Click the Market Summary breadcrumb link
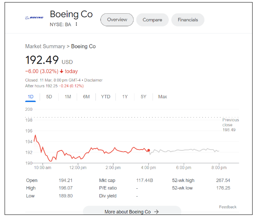The height and width of the screenshot is (222, 258). coord(45,46)
